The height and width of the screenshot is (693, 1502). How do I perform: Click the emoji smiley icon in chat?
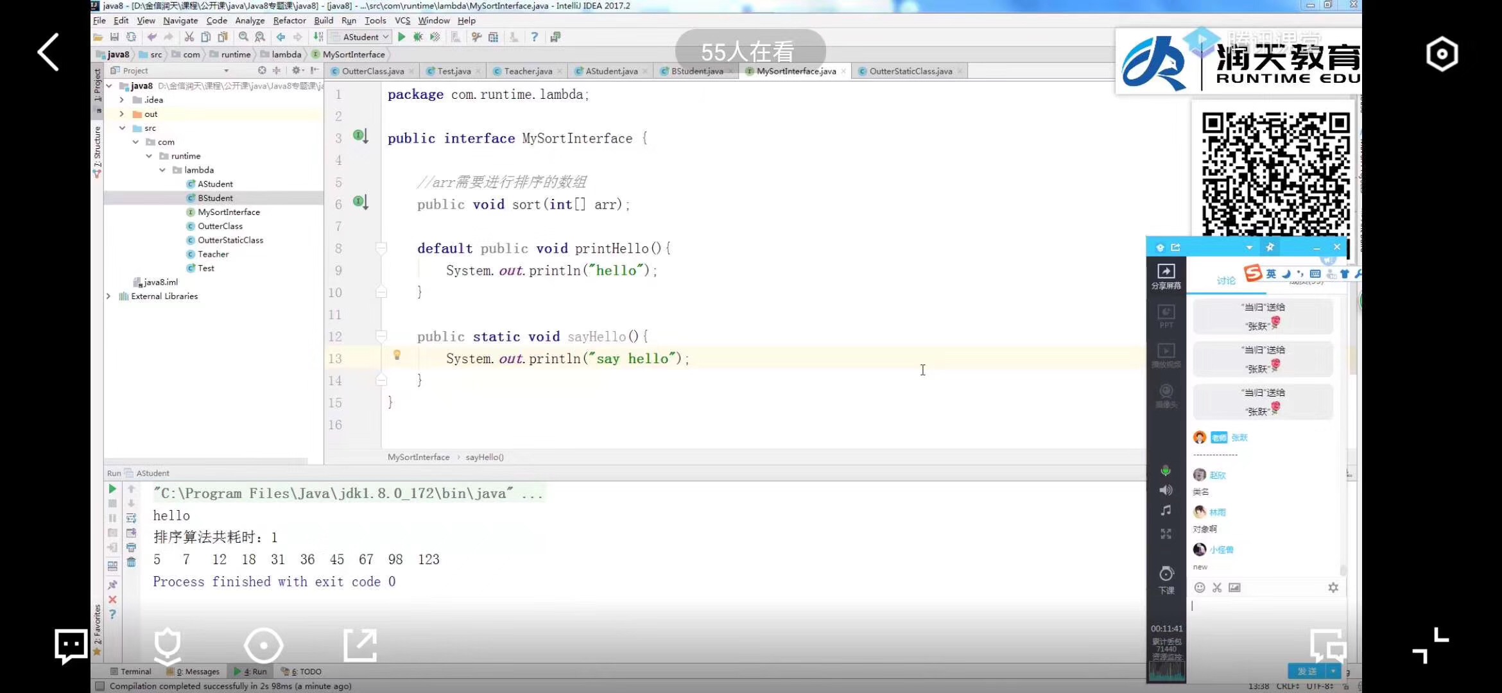(x=1199, y=588)
